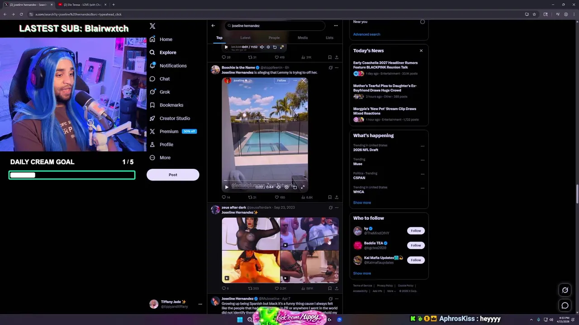Image resolution: width=579 pixels, height=325 pixels.
Task: Toggle fullscreen on the 11:52 video
Action: [x=282, y=47]
